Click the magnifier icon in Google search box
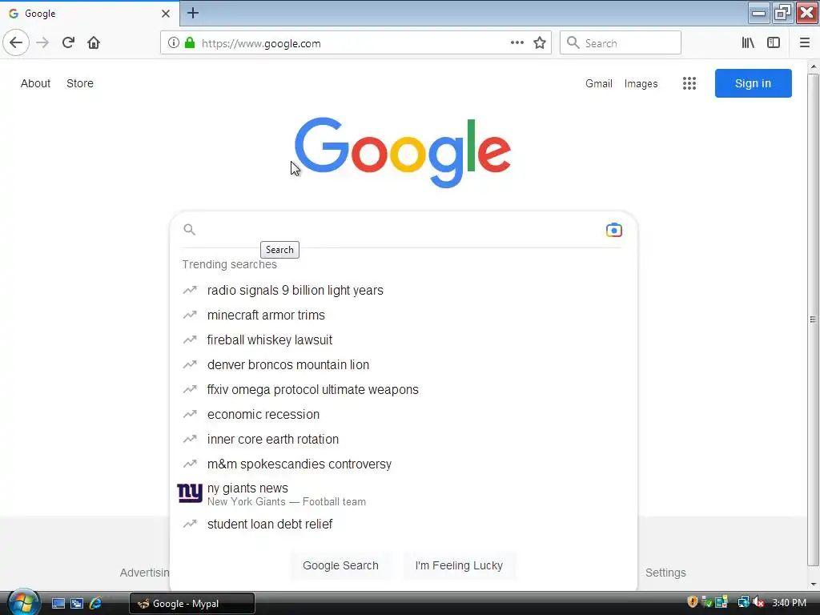The image size is (820, 615). click(189, 230)
